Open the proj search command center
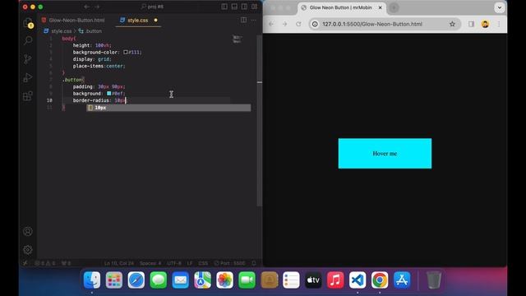This screenshot has width=526, height=296. 153,7
